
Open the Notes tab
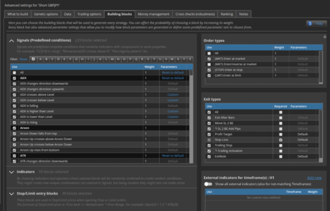pyautogui.click(x=244, y=14)
